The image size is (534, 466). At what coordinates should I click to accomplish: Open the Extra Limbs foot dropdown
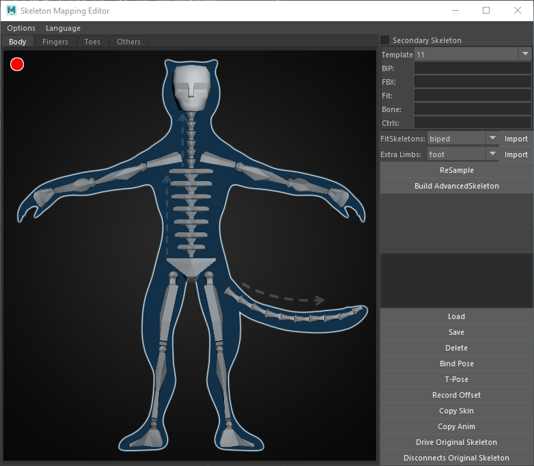492,154
